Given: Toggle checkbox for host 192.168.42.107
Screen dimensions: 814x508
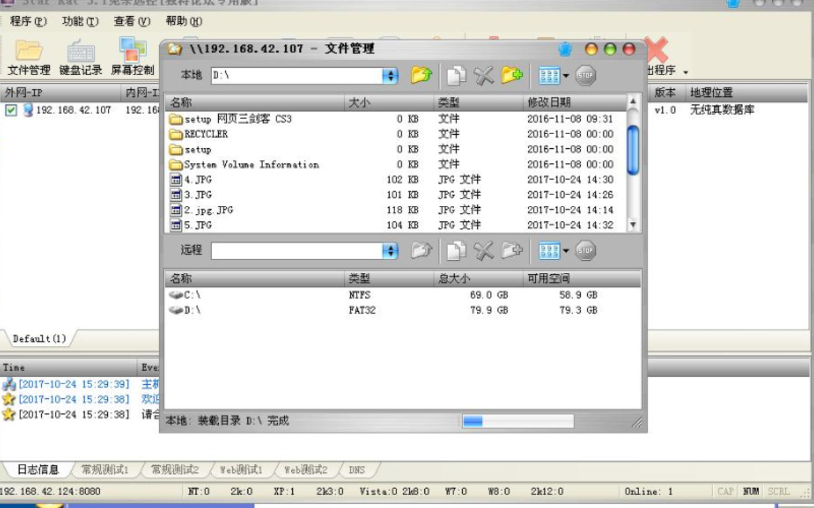Looking at the screenshot, I should coord(11,110).
